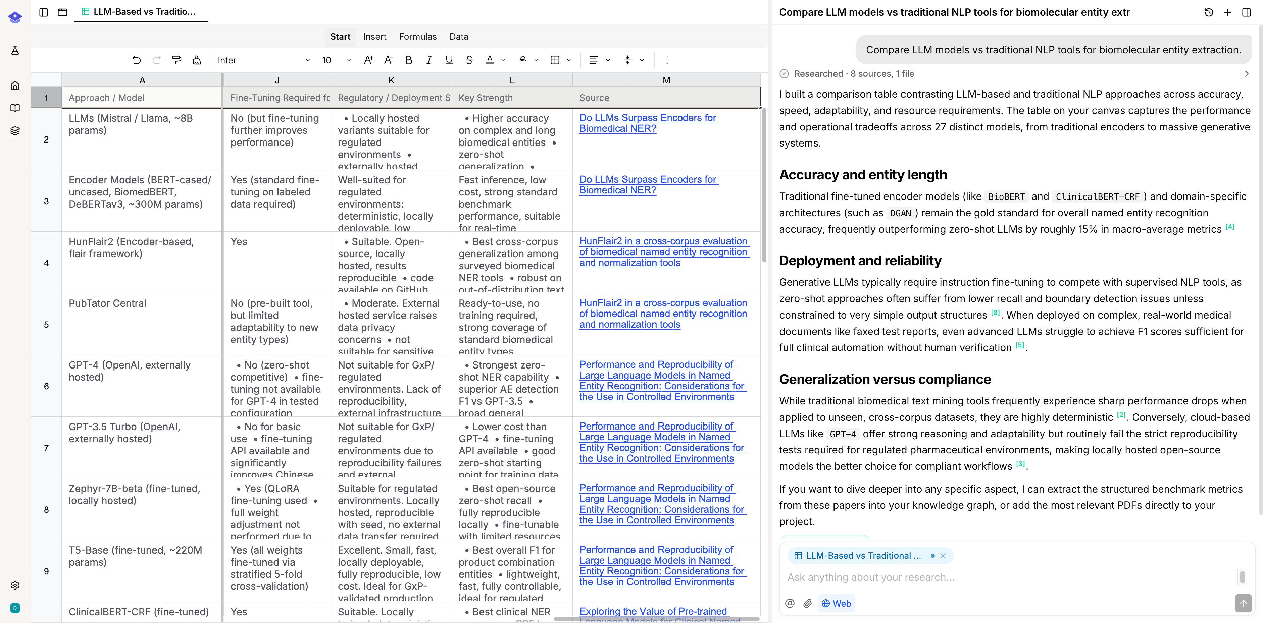Click the app logo in the left sidebar

(15, 18)
